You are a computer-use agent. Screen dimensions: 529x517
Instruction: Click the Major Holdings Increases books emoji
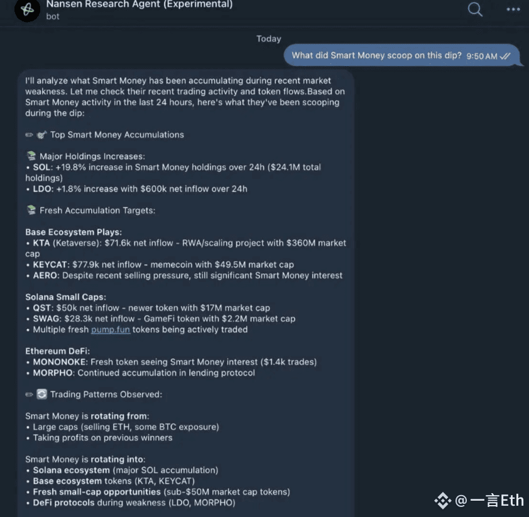[x=31, y=156]
